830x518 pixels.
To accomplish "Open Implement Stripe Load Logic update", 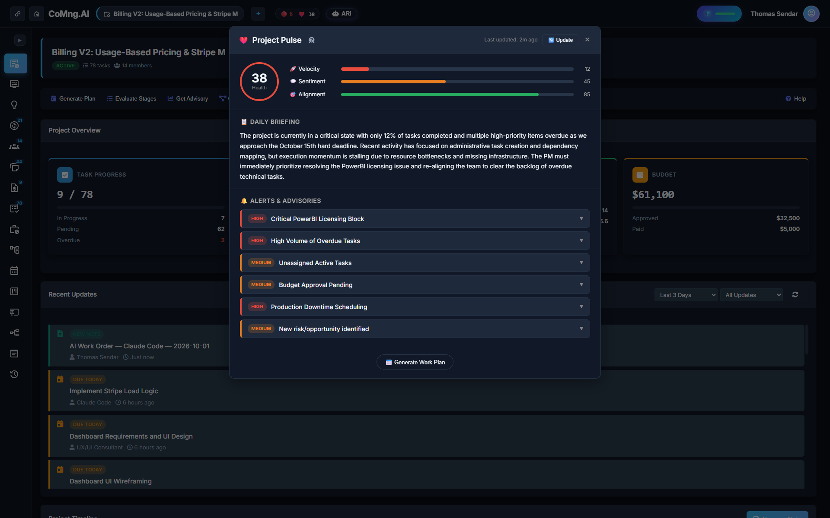I will pos(426,391).
